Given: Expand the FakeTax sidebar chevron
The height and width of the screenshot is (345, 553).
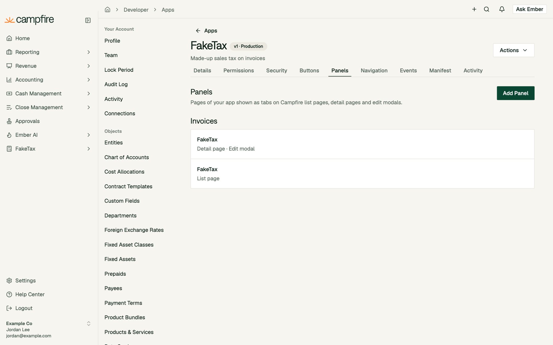Looking at the screenshot, I should pos(88,149).
